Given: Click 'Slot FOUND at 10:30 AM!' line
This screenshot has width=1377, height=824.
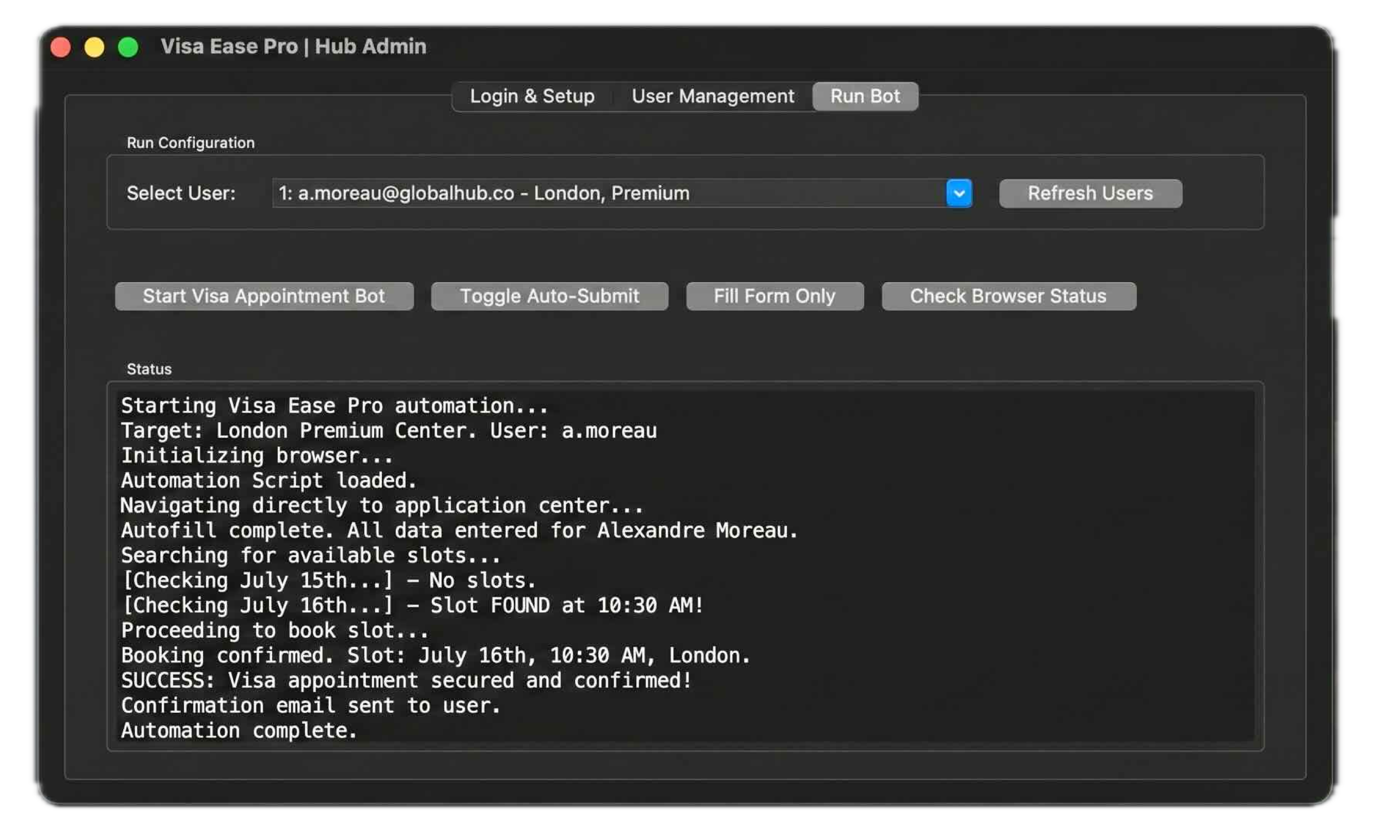Looking at the screenshot, I should click(x=412, y=606).
